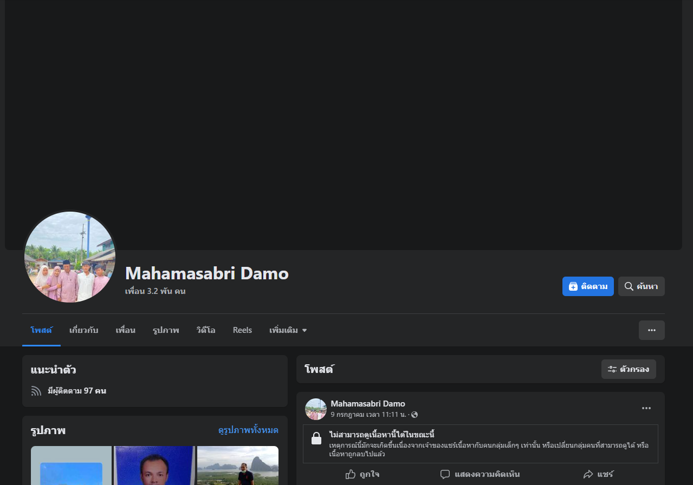Switch to the Reels tab
Viewport: 693px width, 485px height.
[x=242, y=330]
